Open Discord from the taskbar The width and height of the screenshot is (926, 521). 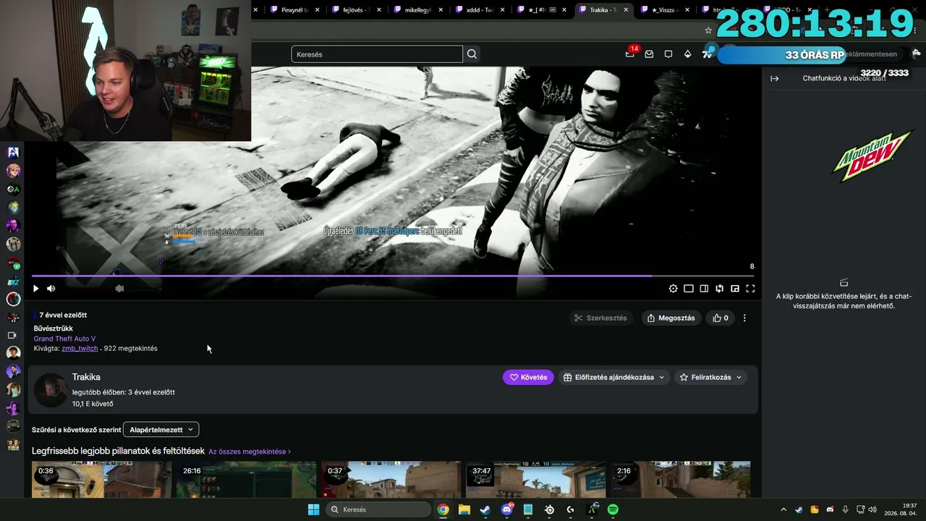click(x=507, y=509)
